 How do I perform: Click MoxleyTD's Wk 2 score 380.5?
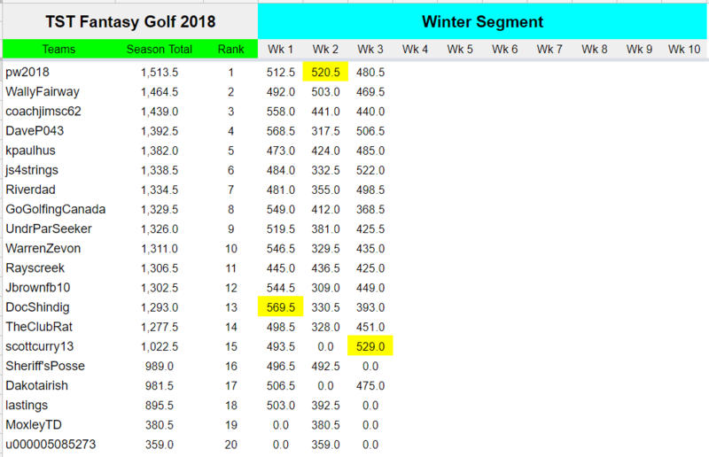pyautogui.click(x=325, y=423)
